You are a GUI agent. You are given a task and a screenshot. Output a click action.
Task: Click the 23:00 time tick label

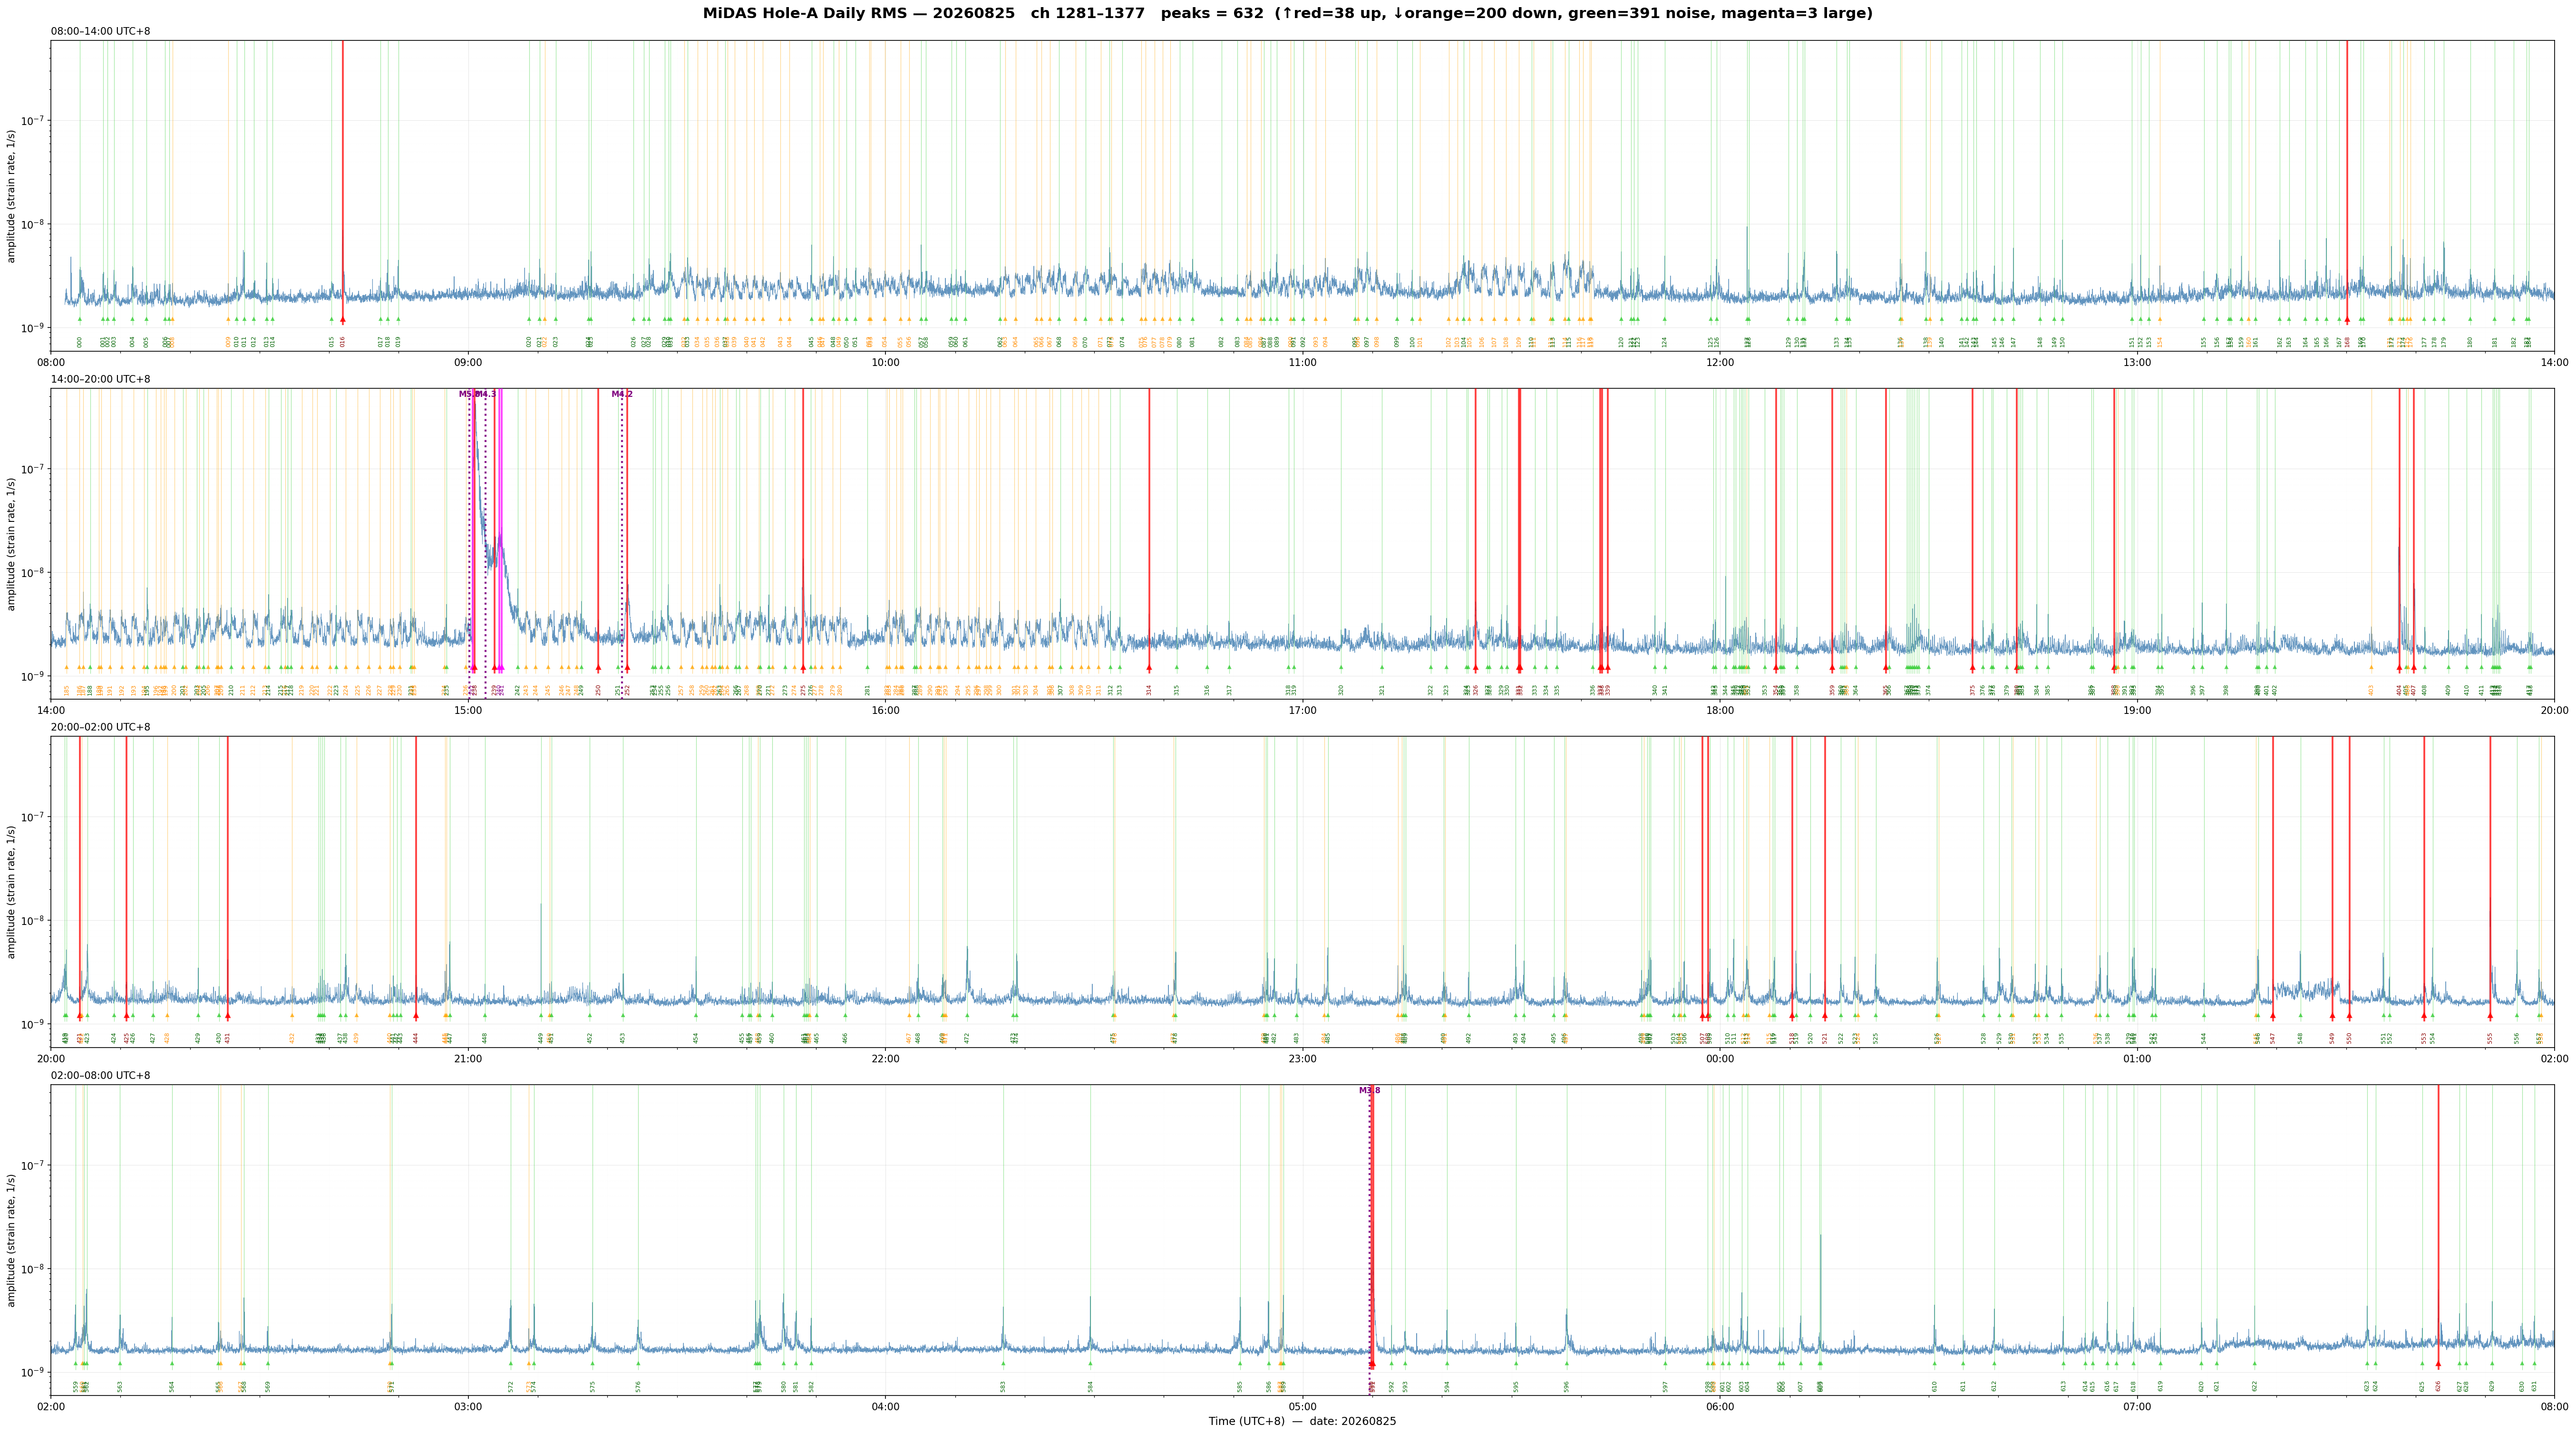1302,1058
